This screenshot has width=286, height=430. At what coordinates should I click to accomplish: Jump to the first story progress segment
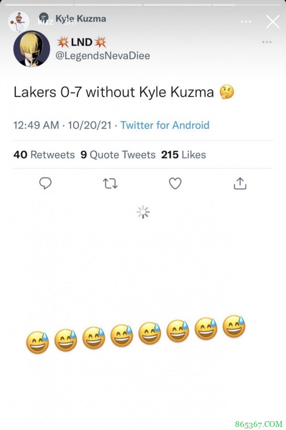[x=39, y=5]
